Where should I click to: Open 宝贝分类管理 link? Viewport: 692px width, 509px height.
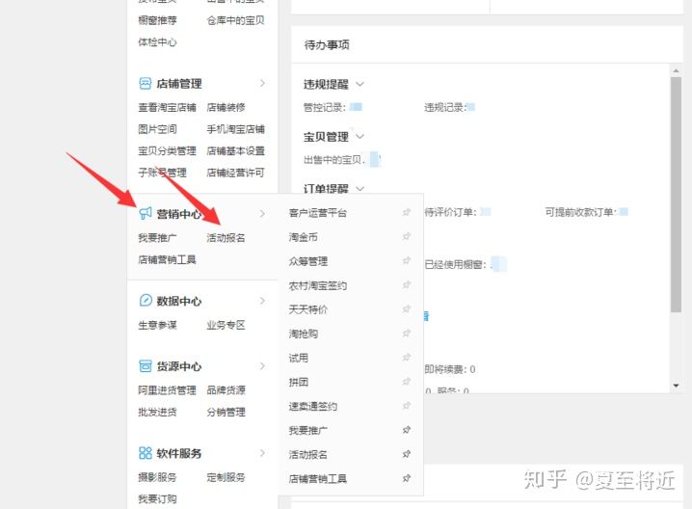pos(167,151)
